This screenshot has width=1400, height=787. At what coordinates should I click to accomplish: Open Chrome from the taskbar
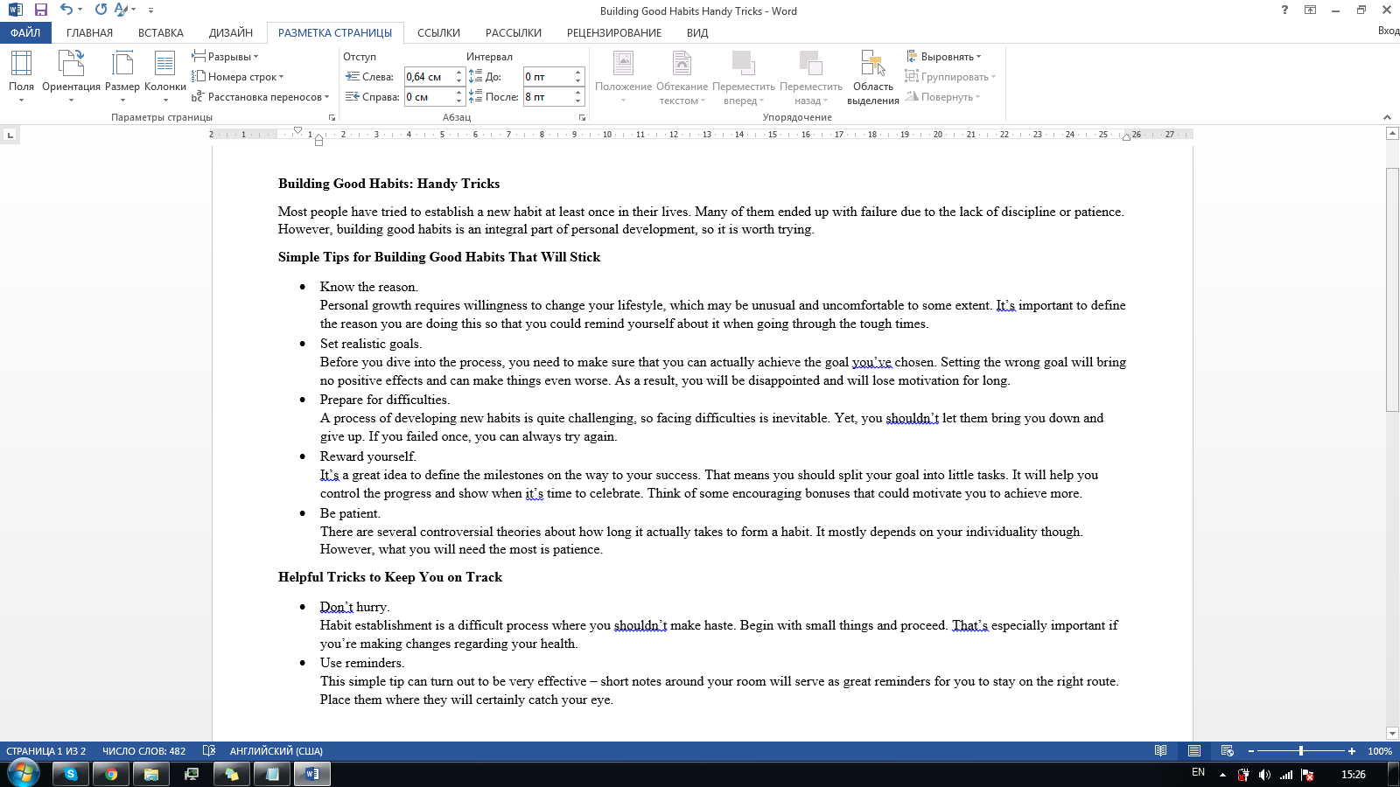[x=111, y=774]
